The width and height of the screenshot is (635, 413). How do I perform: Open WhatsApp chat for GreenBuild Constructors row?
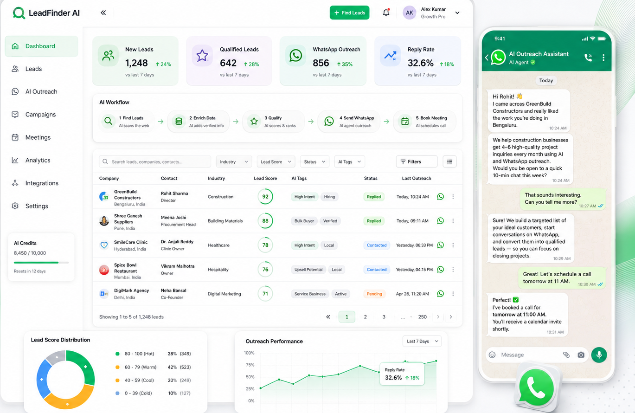[441, 197]
